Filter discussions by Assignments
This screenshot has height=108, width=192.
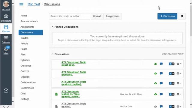(x=112, y=16)
